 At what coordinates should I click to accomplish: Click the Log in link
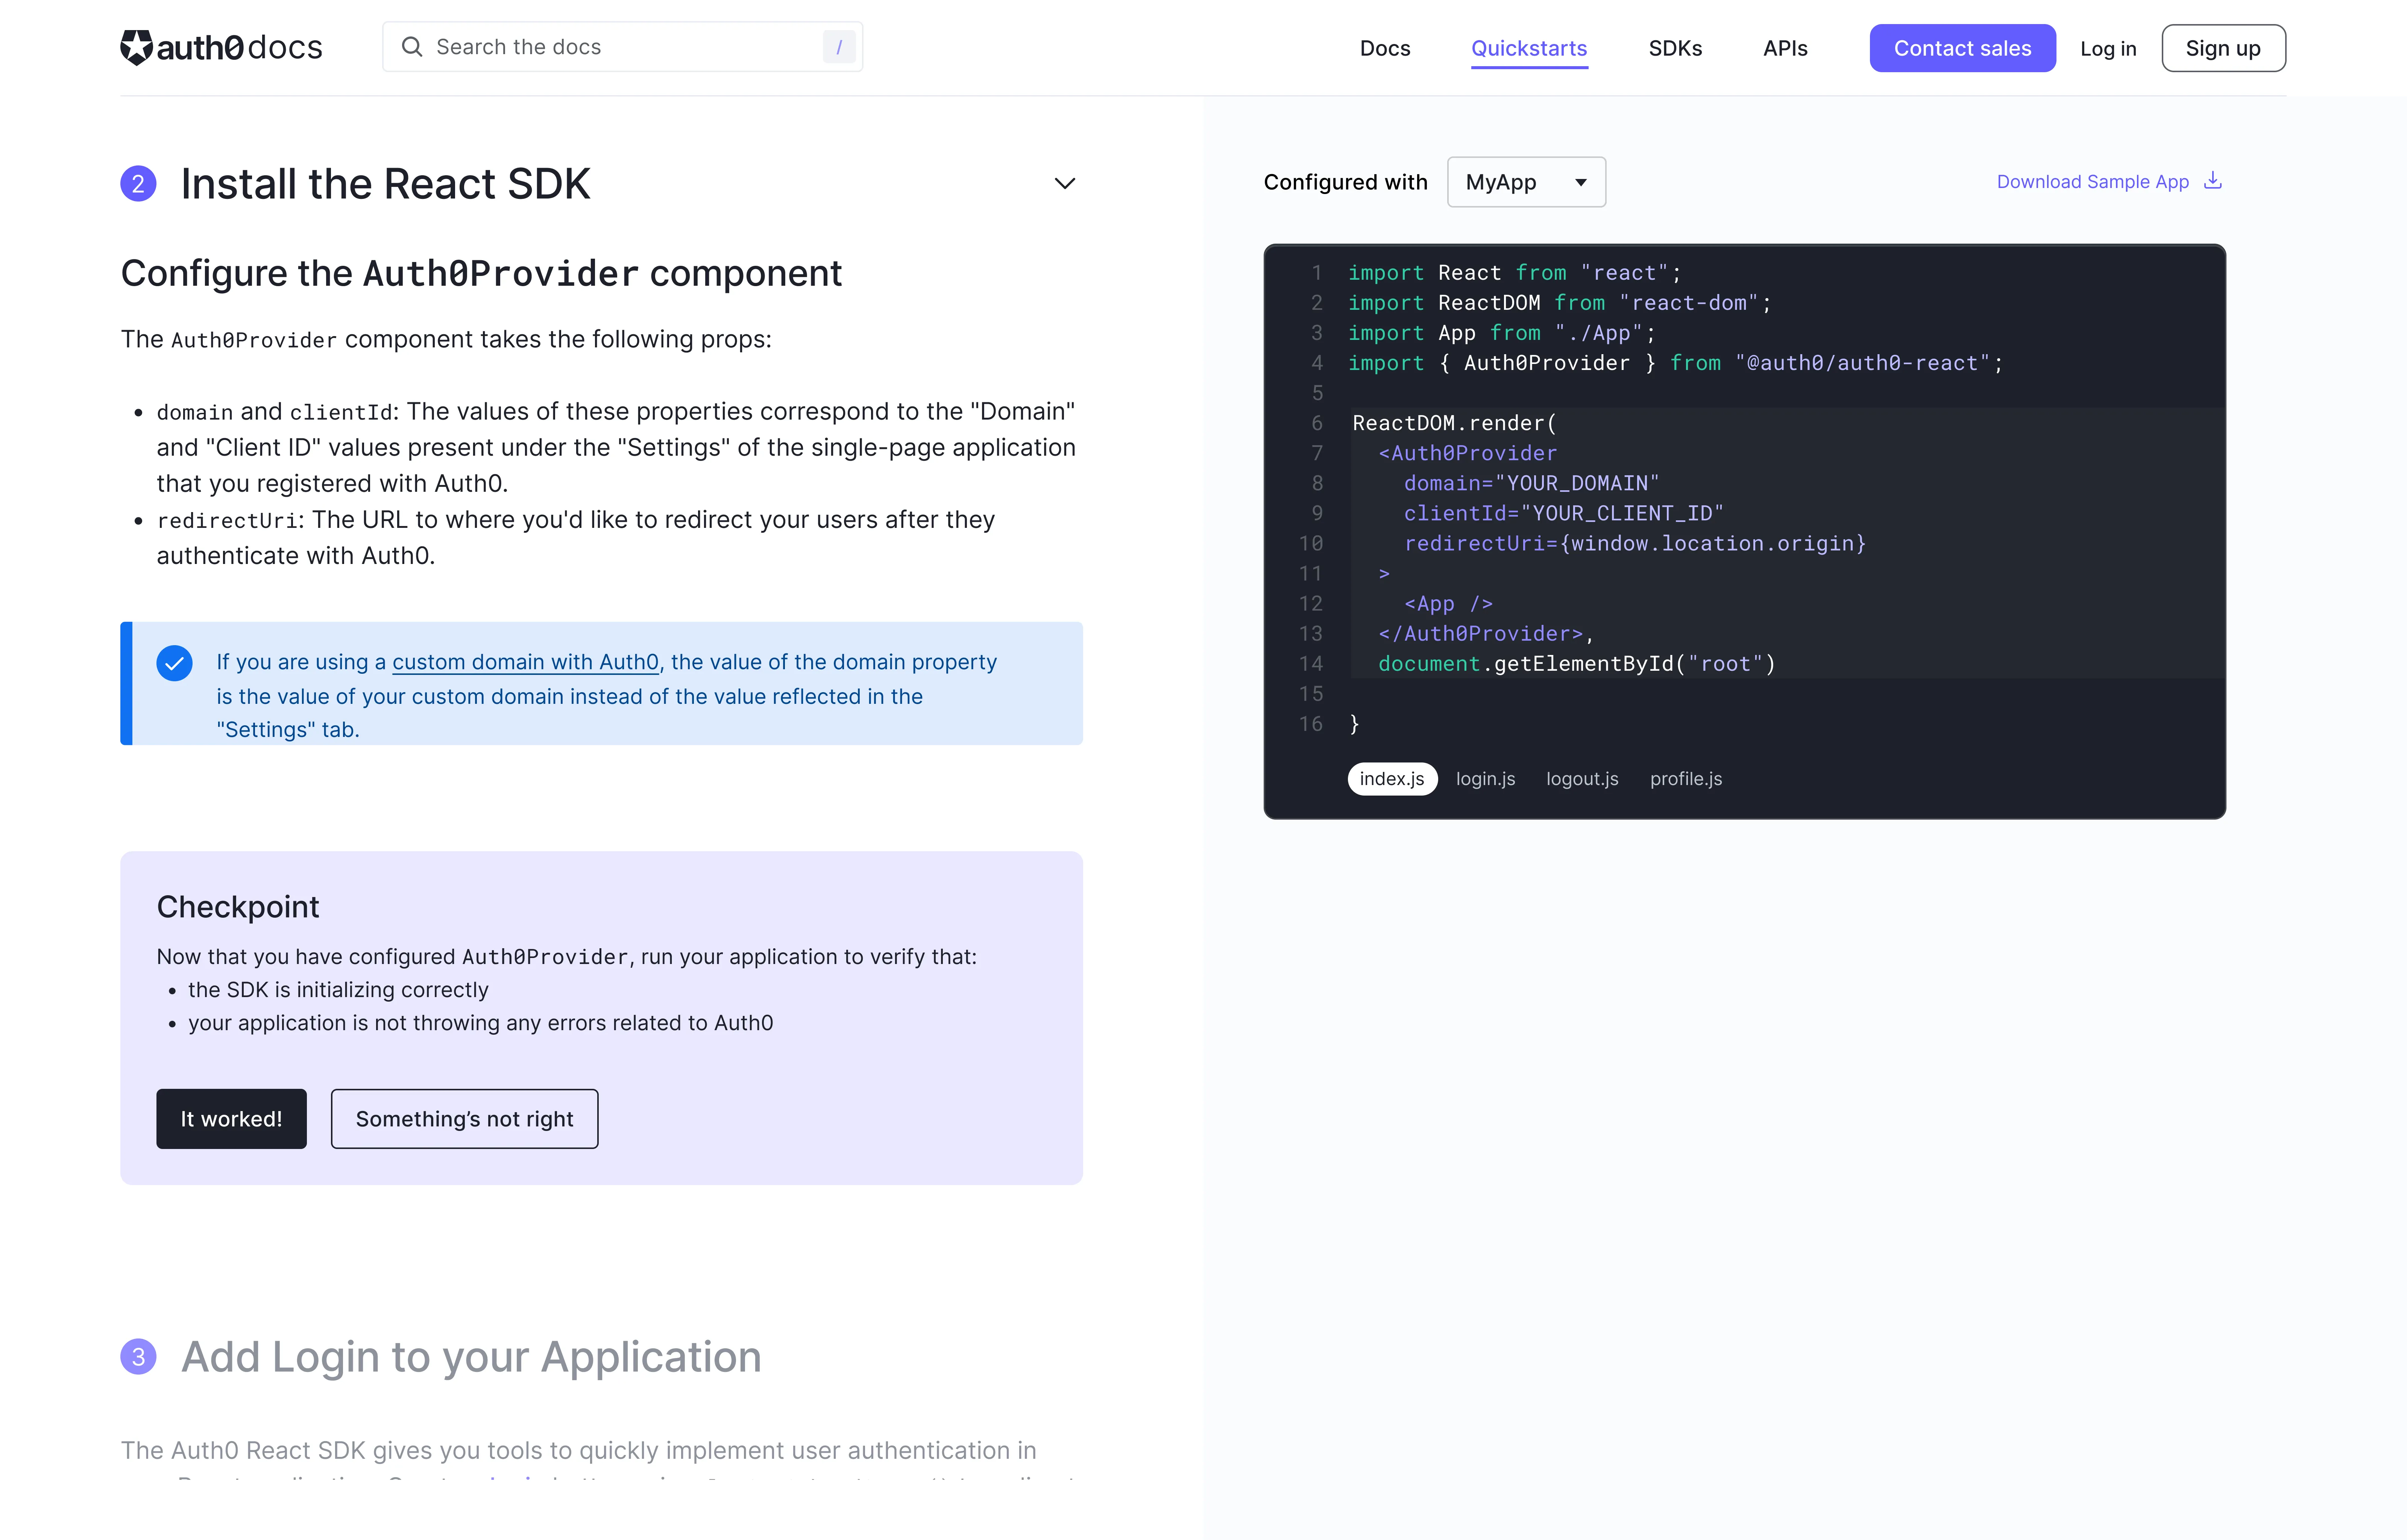tap(2108, 48)
